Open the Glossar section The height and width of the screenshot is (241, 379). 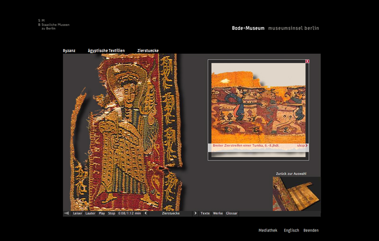pyautogui.click(x=231, y=213)
